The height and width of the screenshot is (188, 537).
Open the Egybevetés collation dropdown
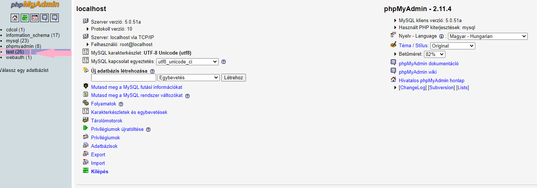[188, 78]
